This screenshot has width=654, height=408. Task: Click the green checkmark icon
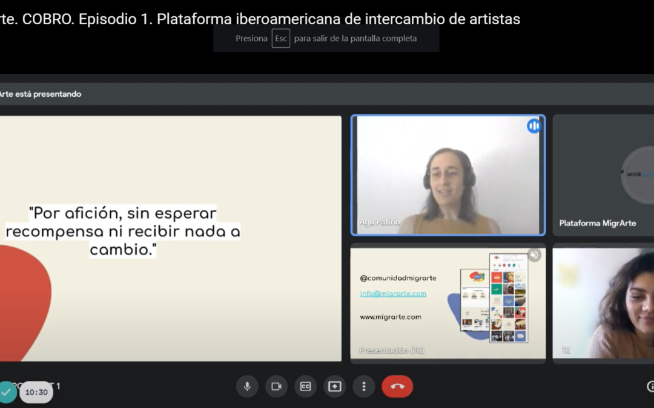[x=6, y=392]
